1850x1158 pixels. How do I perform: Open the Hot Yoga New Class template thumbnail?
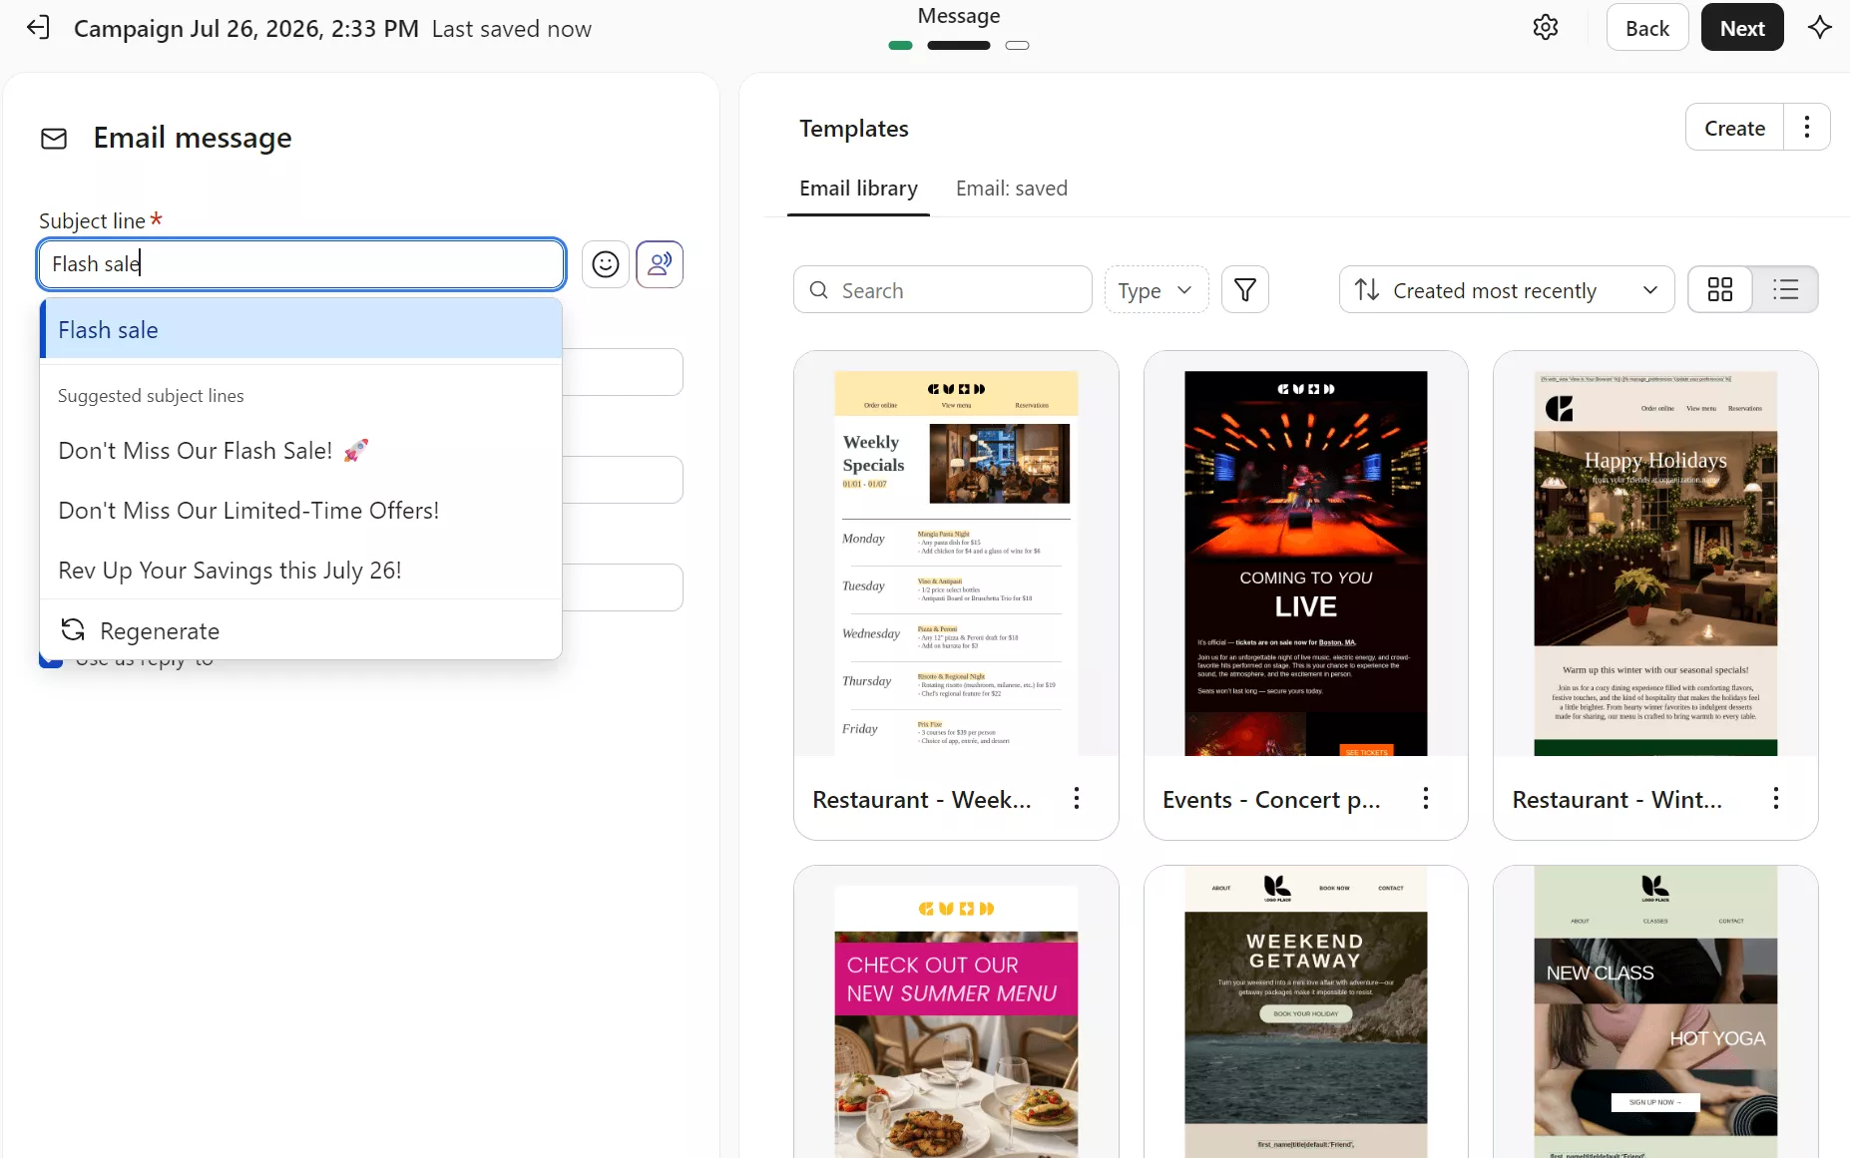(1655, 1012)
